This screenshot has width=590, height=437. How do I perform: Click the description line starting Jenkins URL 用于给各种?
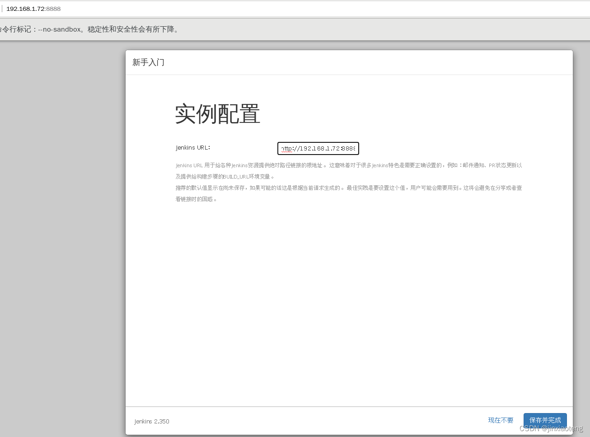click(349, 171)
